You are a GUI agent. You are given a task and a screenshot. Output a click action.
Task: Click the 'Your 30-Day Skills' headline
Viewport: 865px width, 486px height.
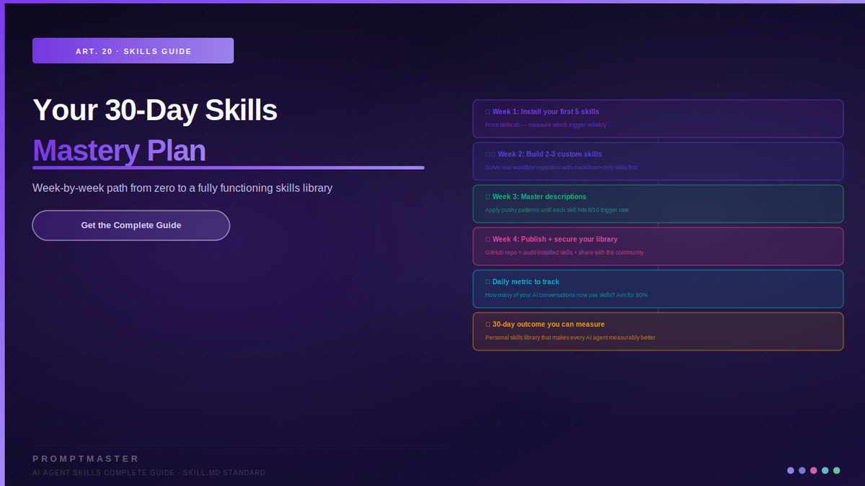click(x=155, y=110)
